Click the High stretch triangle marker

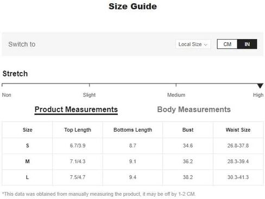click(x=260, y=86)
